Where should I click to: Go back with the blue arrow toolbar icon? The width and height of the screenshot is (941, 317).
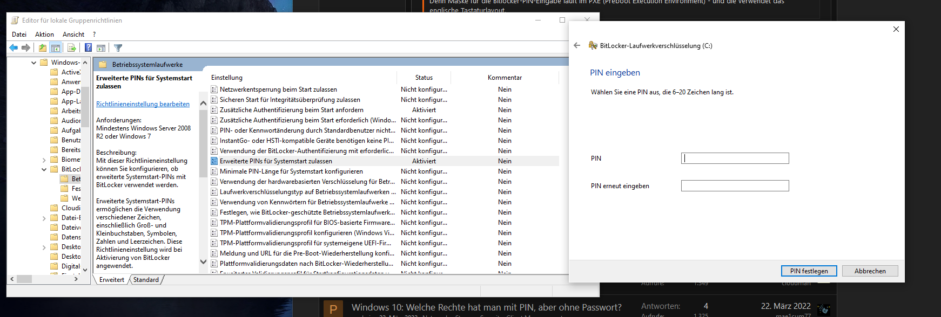click(14, 48)
